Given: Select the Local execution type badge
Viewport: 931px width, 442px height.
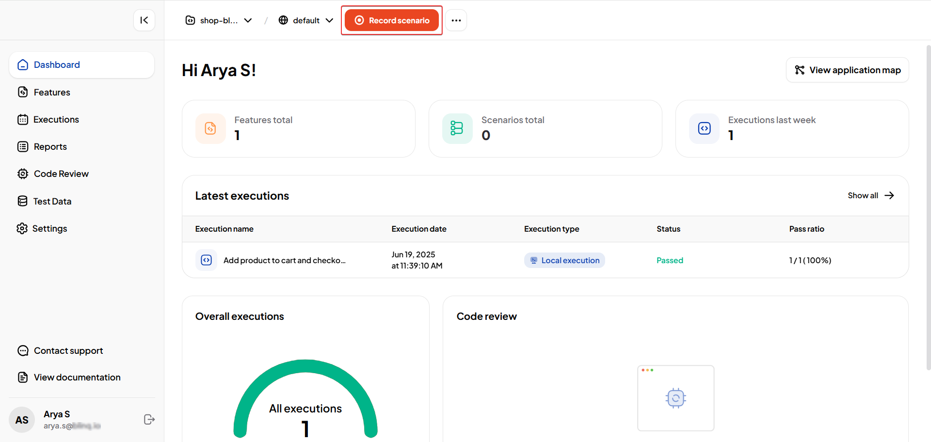Looking at the screenshot, I should (x=564, y=260).
